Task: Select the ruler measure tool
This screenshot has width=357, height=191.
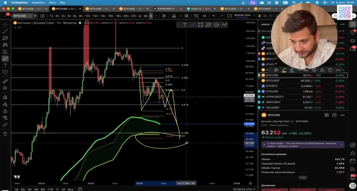Action: pyautogui.click(x=5, y=81)
